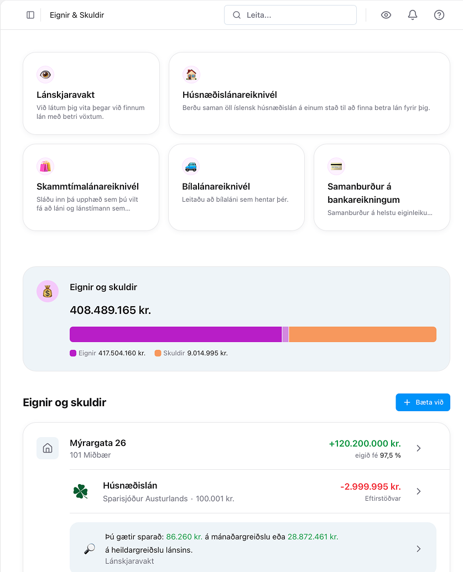Expand the Húsnæðislán loan row chevron

pyautogui.click(x=419, y=491)
